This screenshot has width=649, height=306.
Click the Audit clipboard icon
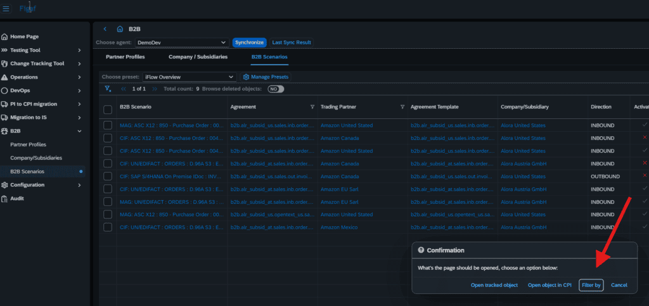click(x=4, y=198)
